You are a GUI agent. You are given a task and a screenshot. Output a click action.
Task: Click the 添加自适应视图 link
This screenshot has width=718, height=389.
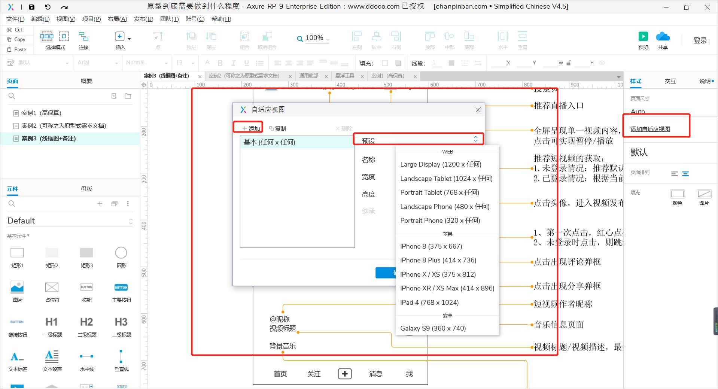coord(650,129)
